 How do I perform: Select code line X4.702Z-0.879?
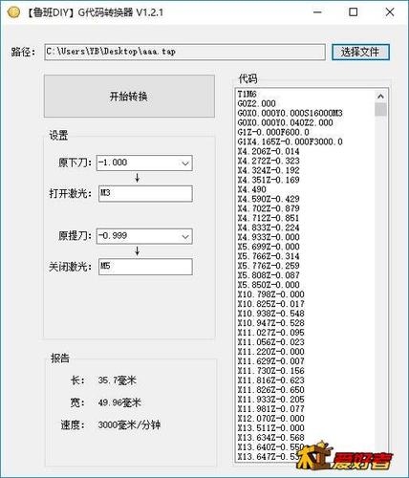pos(269,208)
